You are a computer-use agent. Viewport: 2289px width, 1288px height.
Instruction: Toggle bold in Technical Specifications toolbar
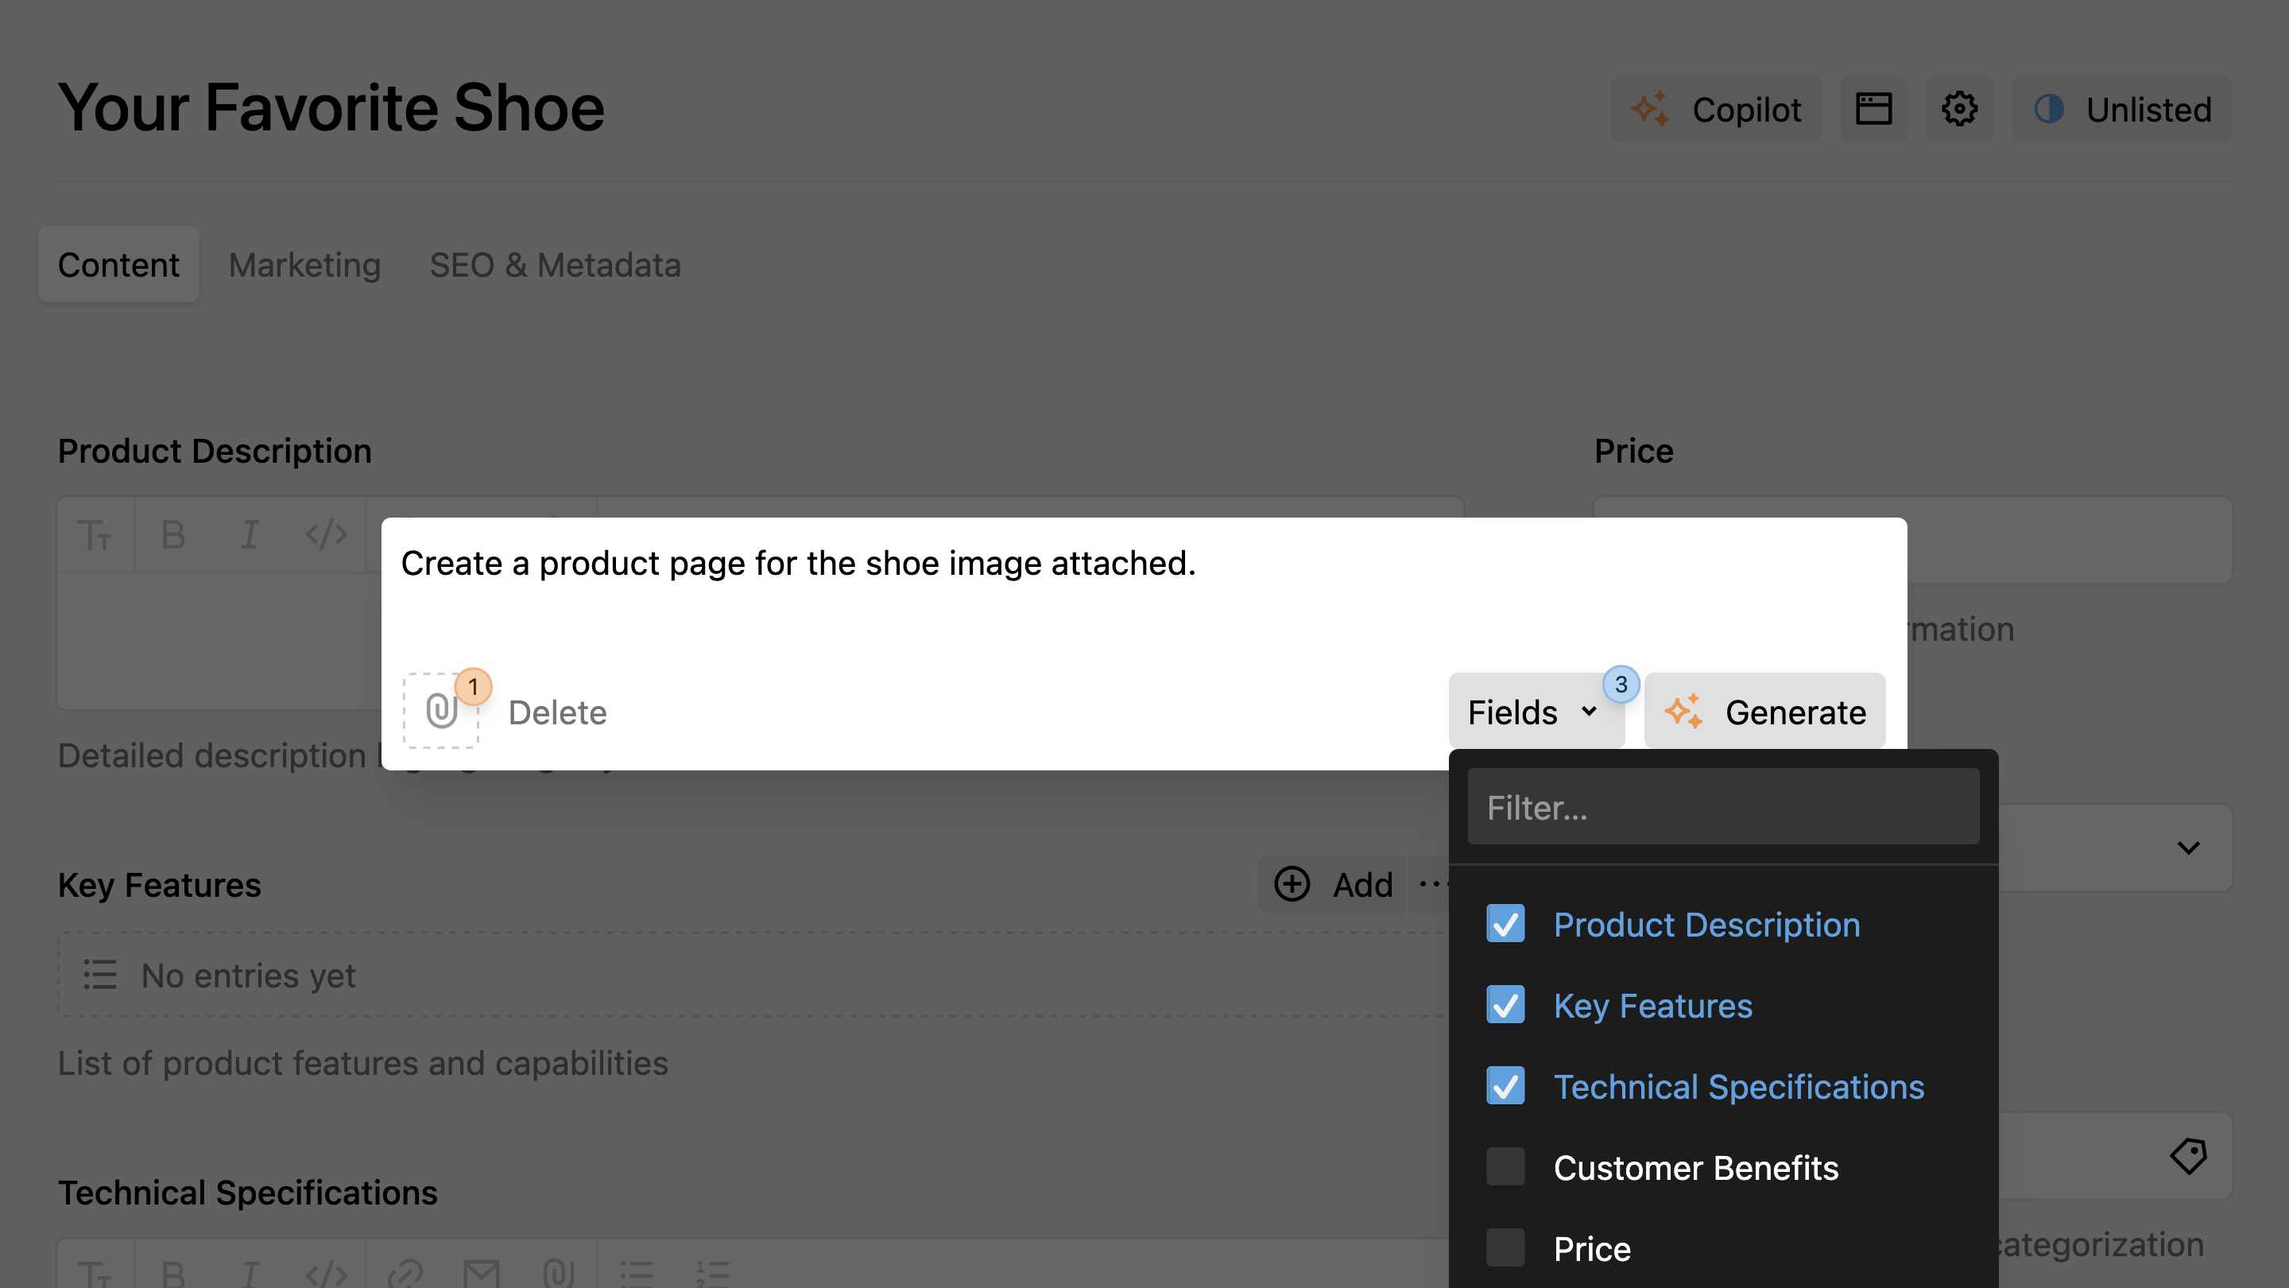(x=172, y=1274)
